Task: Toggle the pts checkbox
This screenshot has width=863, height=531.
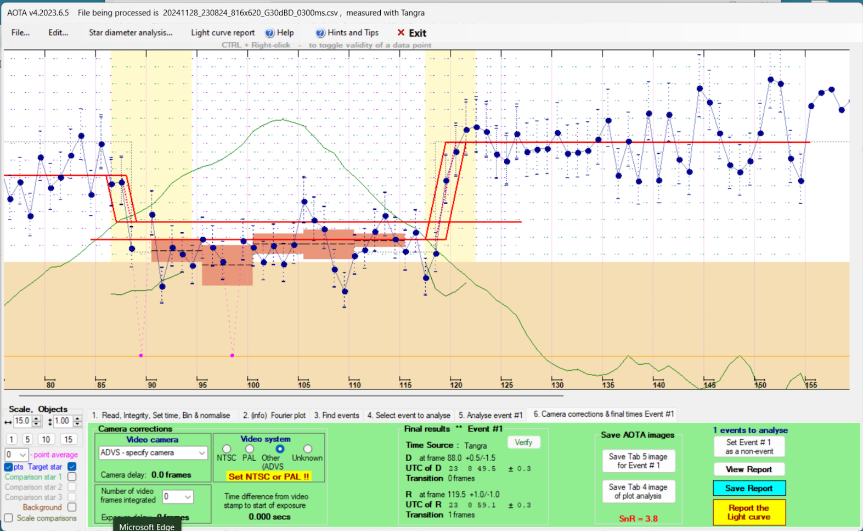Action: click(8, 467)
